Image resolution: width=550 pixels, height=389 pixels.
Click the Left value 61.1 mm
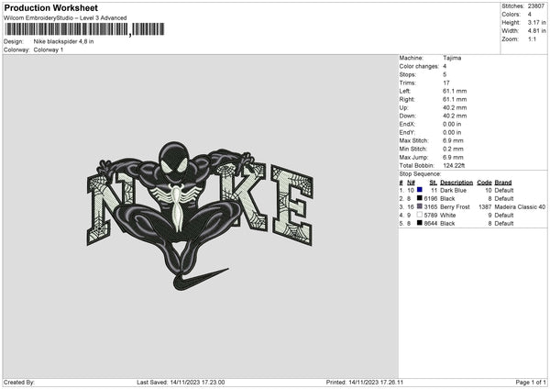tap(455, 91)
